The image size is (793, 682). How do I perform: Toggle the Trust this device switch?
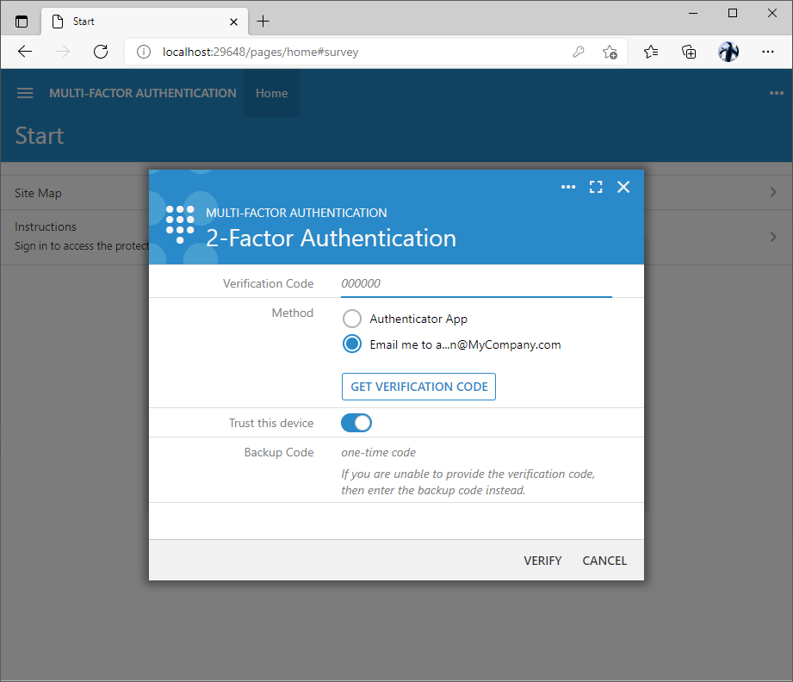pyautogui.click(x=356, y=423)
